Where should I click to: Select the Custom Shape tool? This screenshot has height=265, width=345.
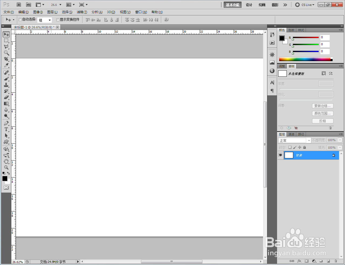6,142
